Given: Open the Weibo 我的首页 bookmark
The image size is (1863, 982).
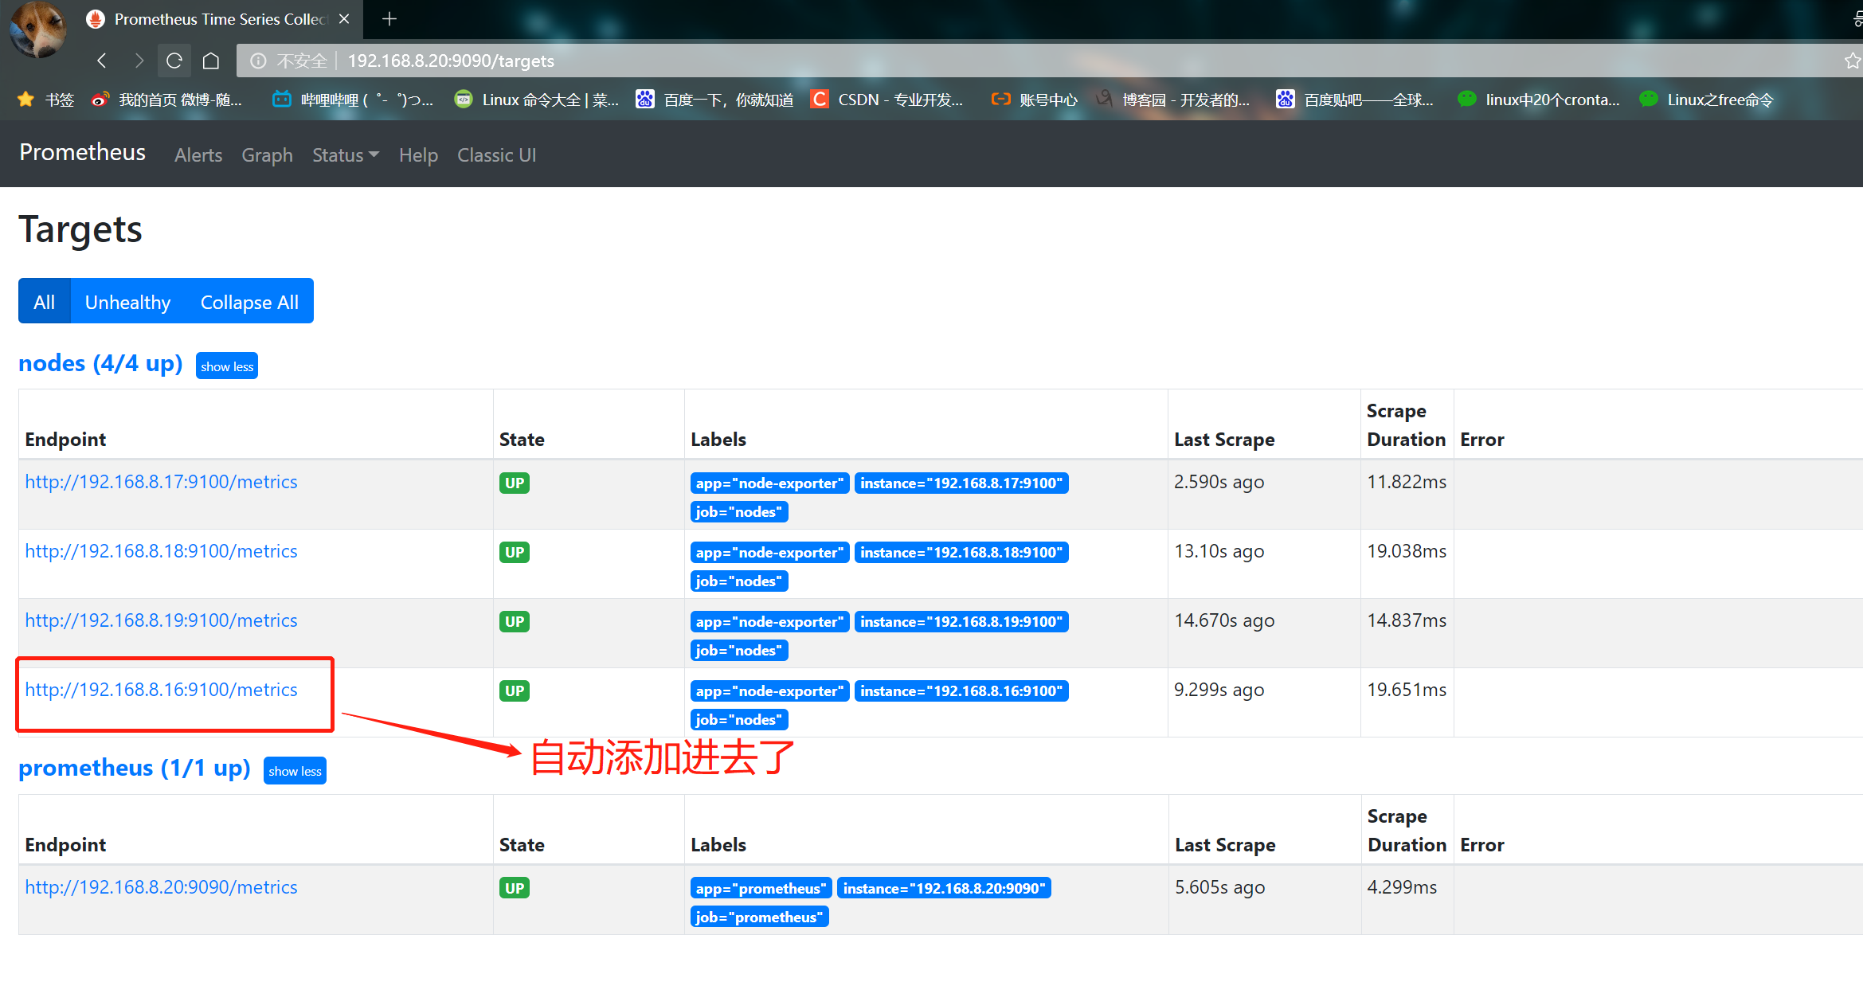Looking at the screenshot, I should click(166, 100).
